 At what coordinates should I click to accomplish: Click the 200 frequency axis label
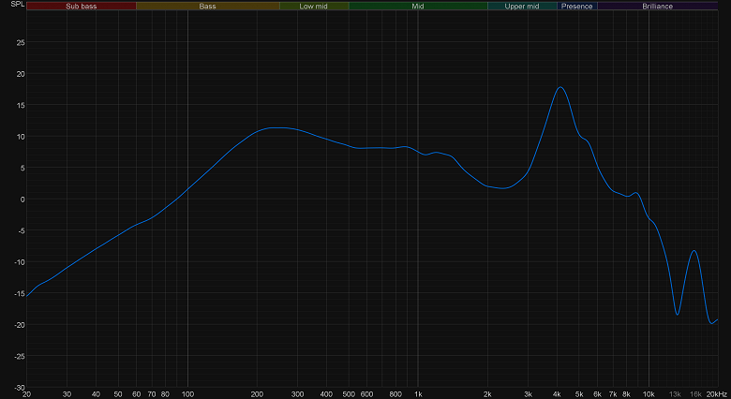[257, 394]
